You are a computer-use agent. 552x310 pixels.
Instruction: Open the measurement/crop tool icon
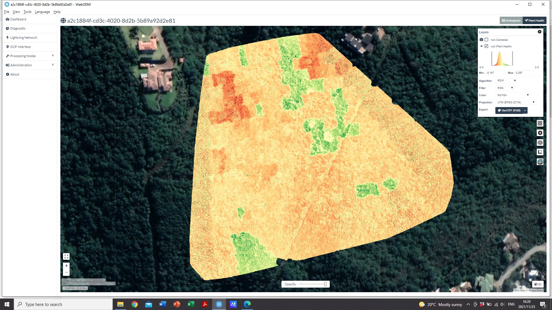tap(540, 152)
